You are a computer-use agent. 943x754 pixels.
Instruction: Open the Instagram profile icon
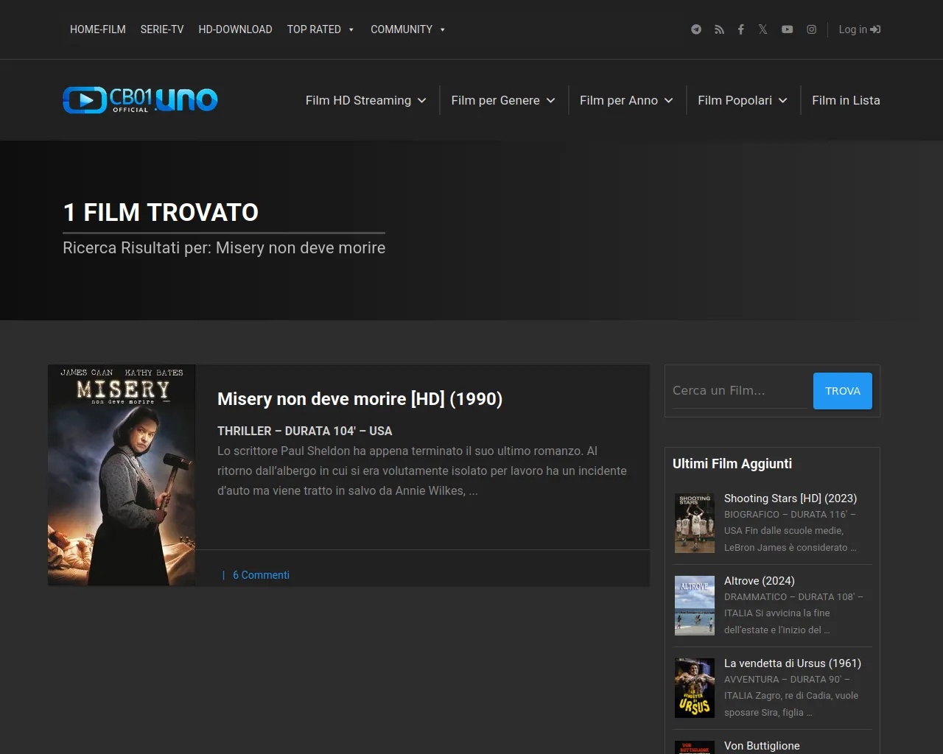tap(810, 29)
